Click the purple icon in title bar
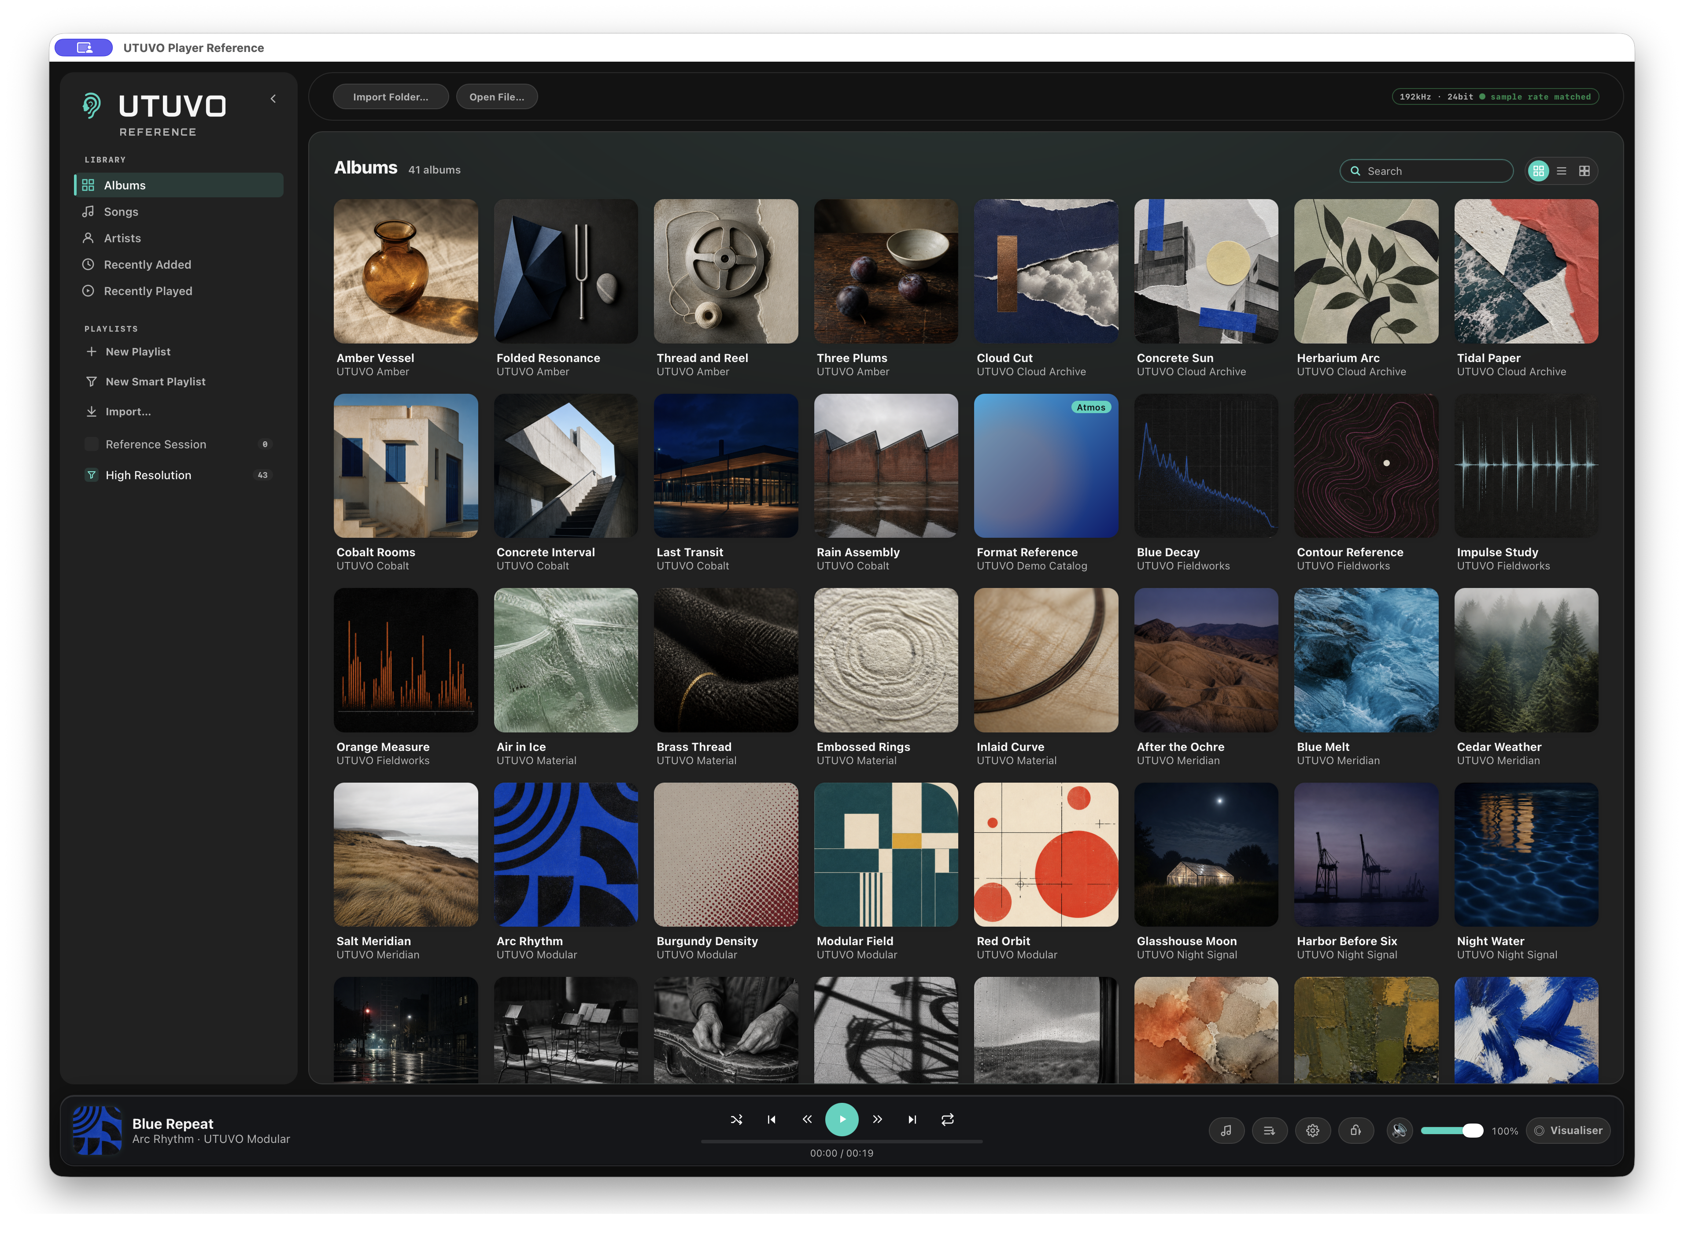This screenshot has width=1684, height=1242. (84, 48)
